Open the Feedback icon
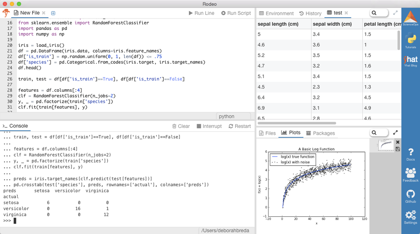The width and height of the screenshot is (420, 234). [410, 175]
